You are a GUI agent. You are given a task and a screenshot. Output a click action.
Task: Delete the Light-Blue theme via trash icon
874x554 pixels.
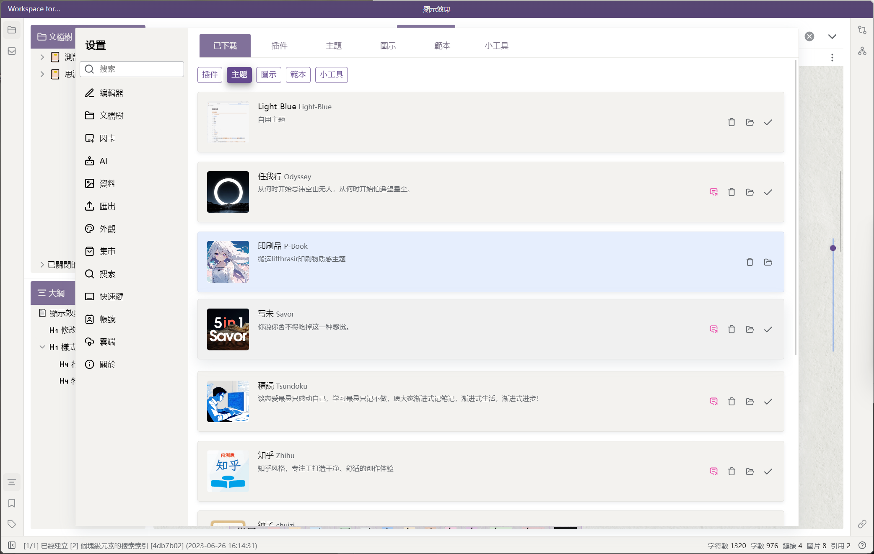coord(731,122)
